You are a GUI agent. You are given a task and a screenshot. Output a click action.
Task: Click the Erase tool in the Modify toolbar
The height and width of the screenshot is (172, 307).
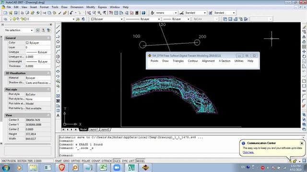pyautogui.click(x=304, y=27)
